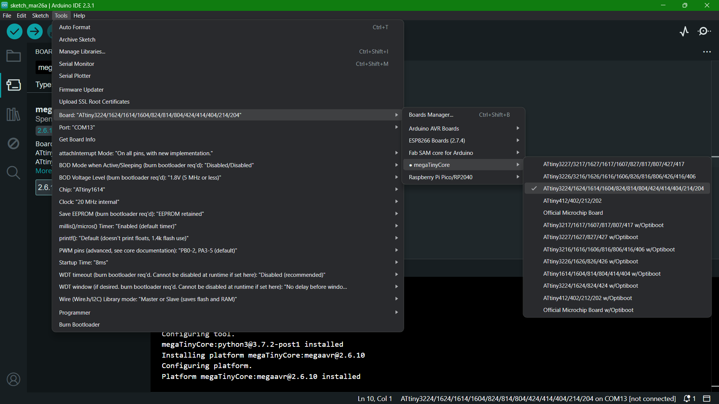The image size is (719, 404).
Task: Select Official Microchip Board without Optiboot
Action: pyautogui.click(x=617, y=213)
